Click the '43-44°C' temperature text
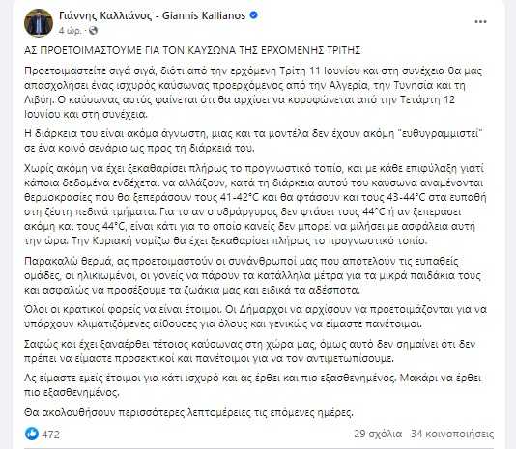This screenshot has width=516, height=449. point(407,197)
